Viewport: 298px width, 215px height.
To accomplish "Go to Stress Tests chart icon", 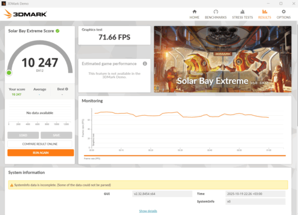I will point(242,12).
